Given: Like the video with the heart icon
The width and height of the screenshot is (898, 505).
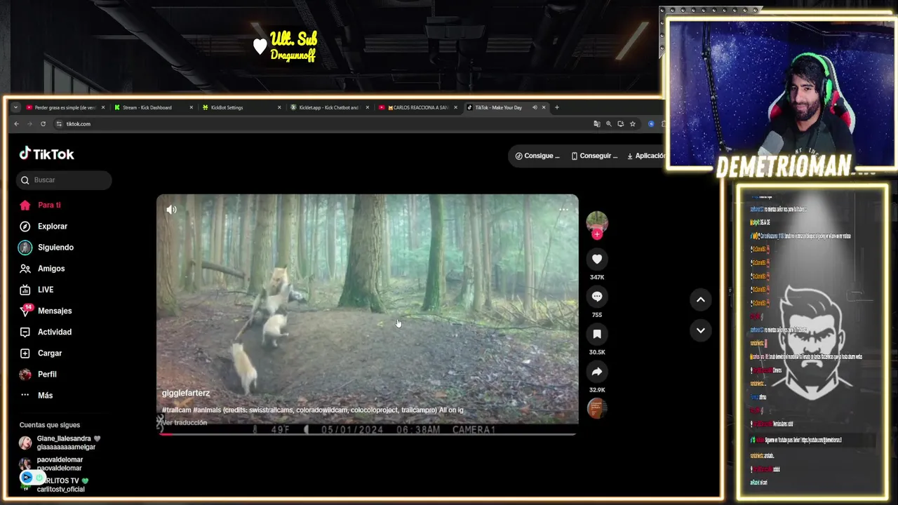Looking at the screenshot, I should (597, 260).
